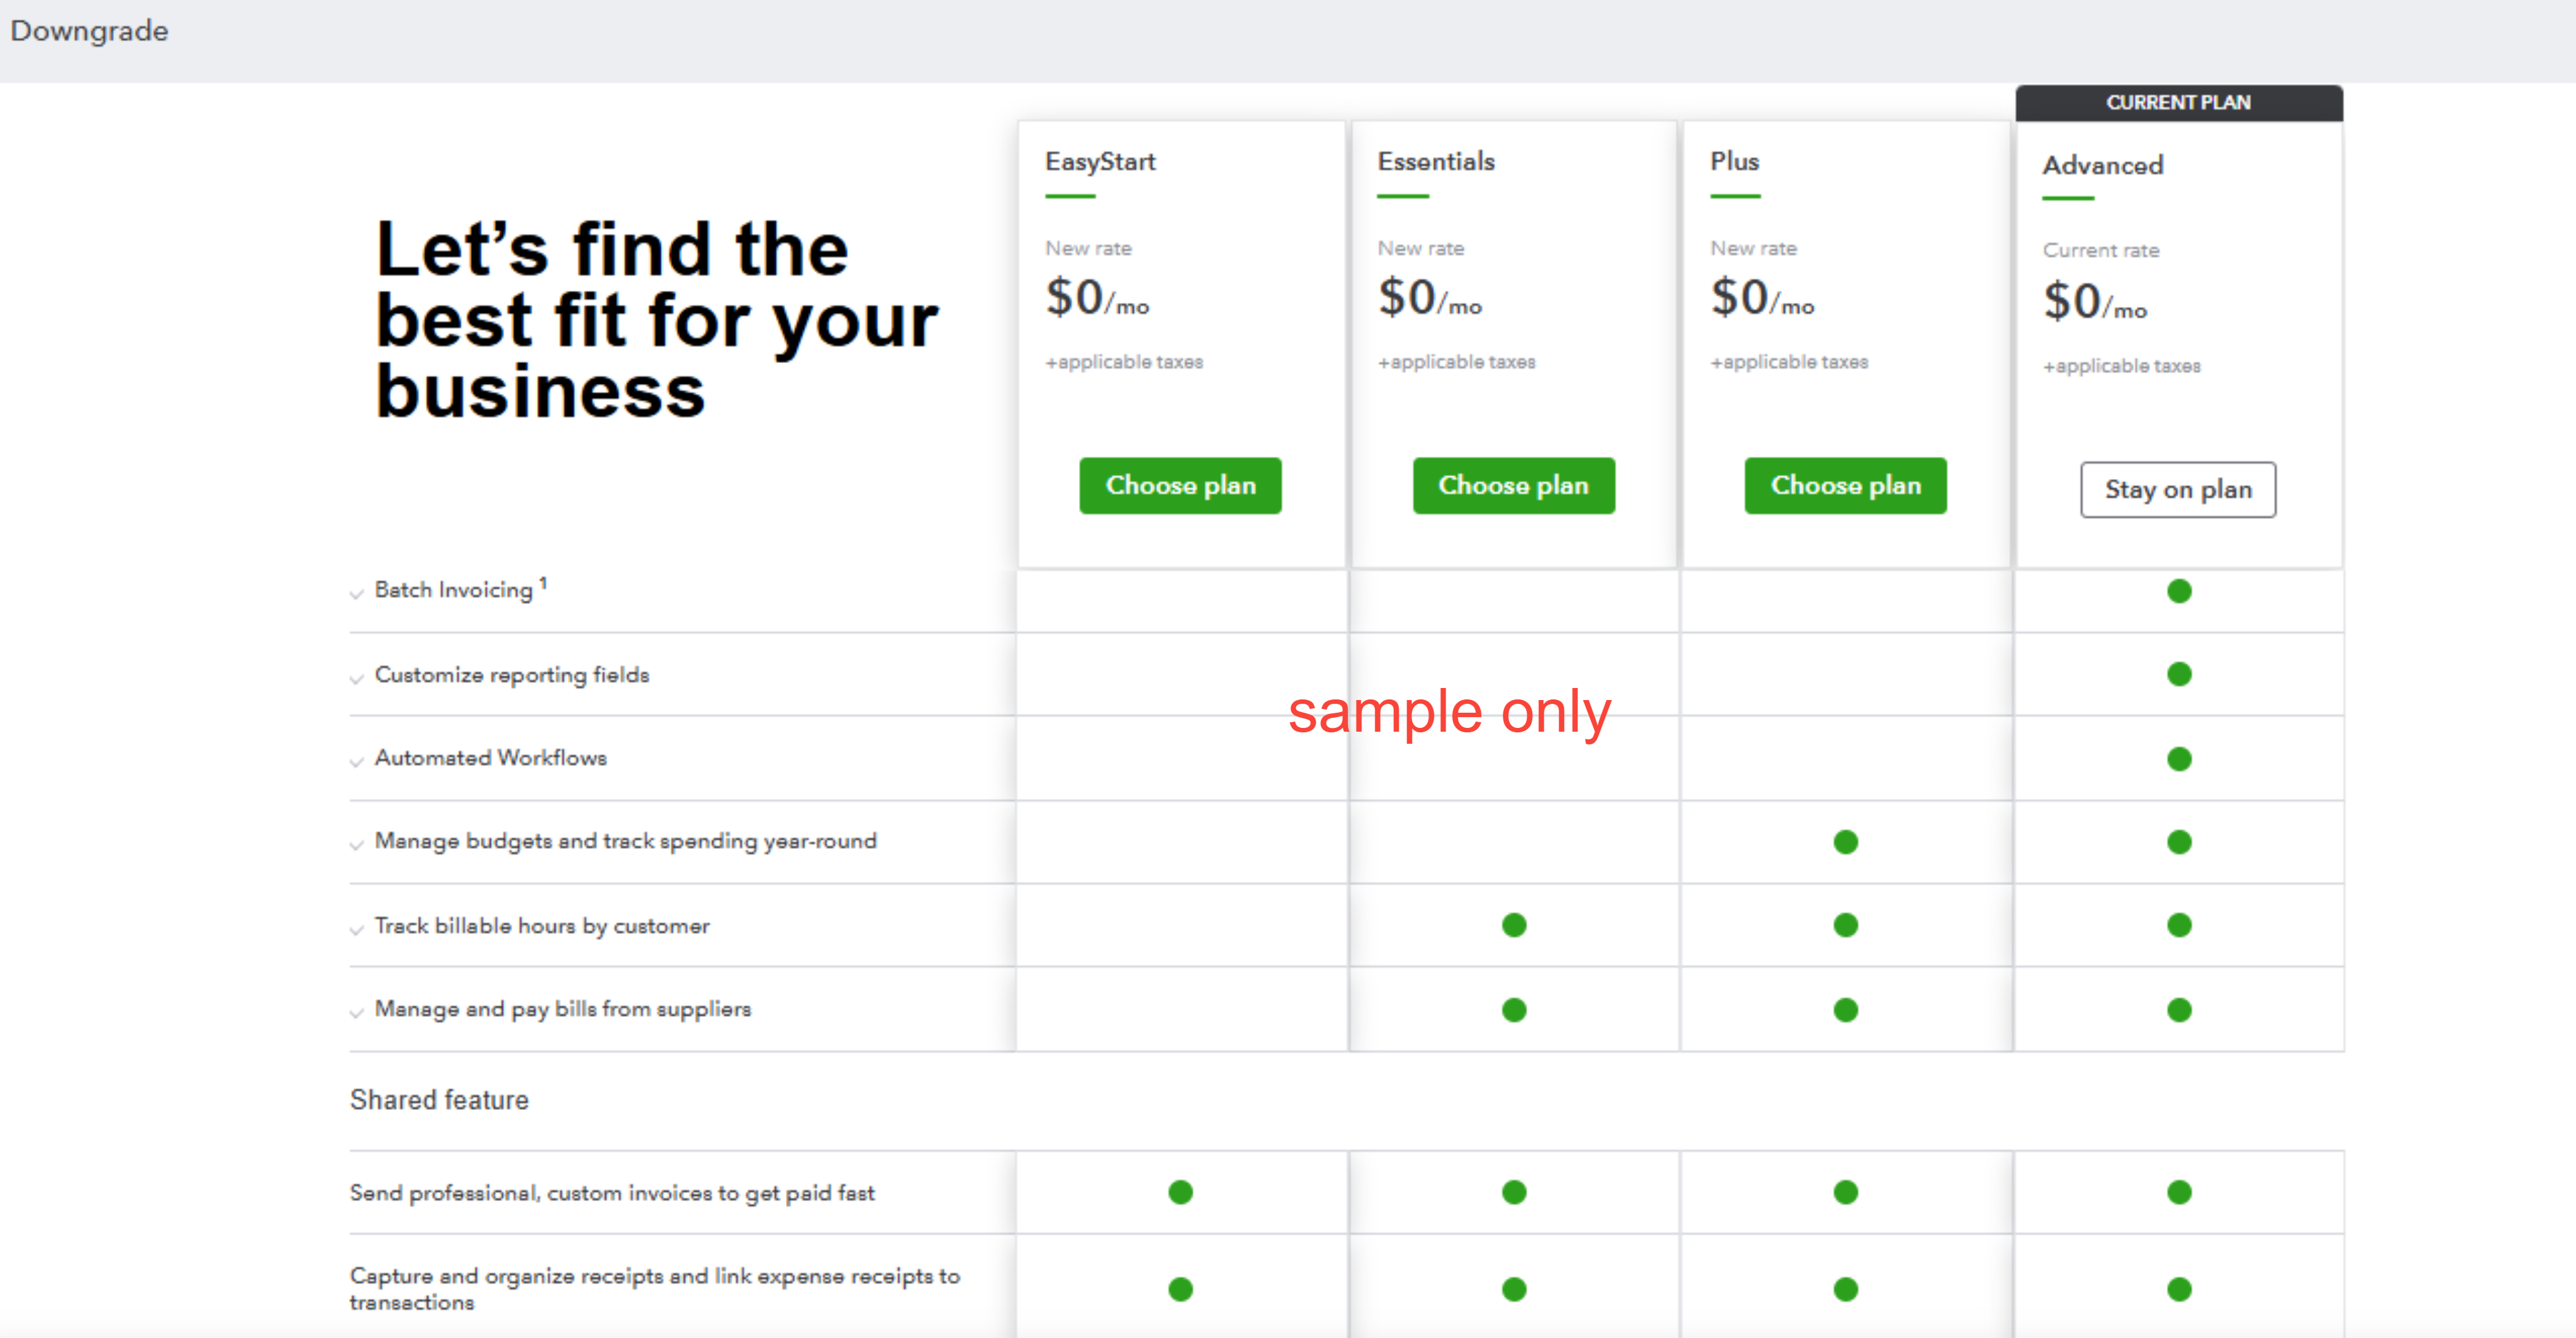Select Choose plan for Plus tier

point(1845,485)
